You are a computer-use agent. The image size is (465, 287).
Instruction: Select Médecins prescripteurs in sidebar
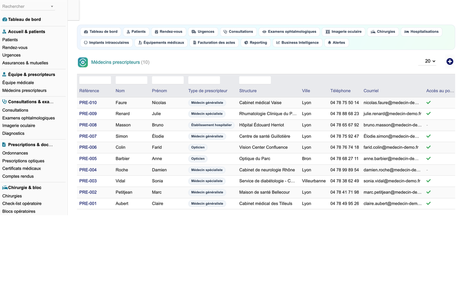tap(24, 90)
